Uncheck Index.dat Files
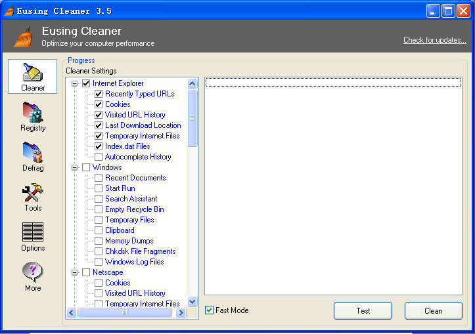Image resolution: width=475 pixels, height=334 pixels. pyautogui.click(x=99, y=146)
